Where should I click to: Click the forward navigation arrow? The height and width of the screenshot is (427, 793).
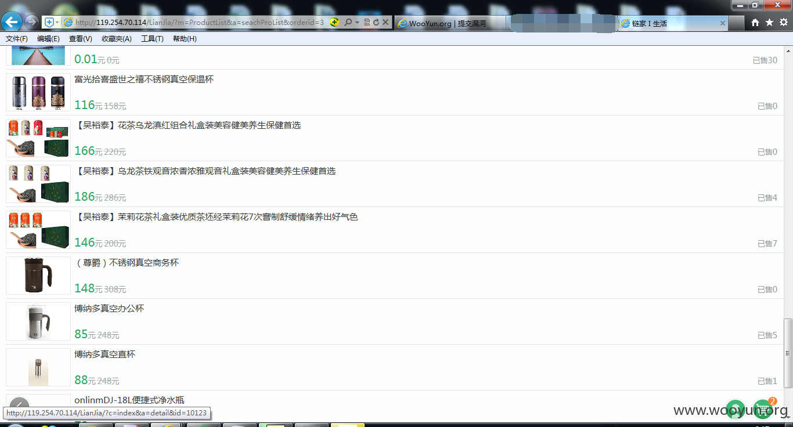[x=31, y=22]
